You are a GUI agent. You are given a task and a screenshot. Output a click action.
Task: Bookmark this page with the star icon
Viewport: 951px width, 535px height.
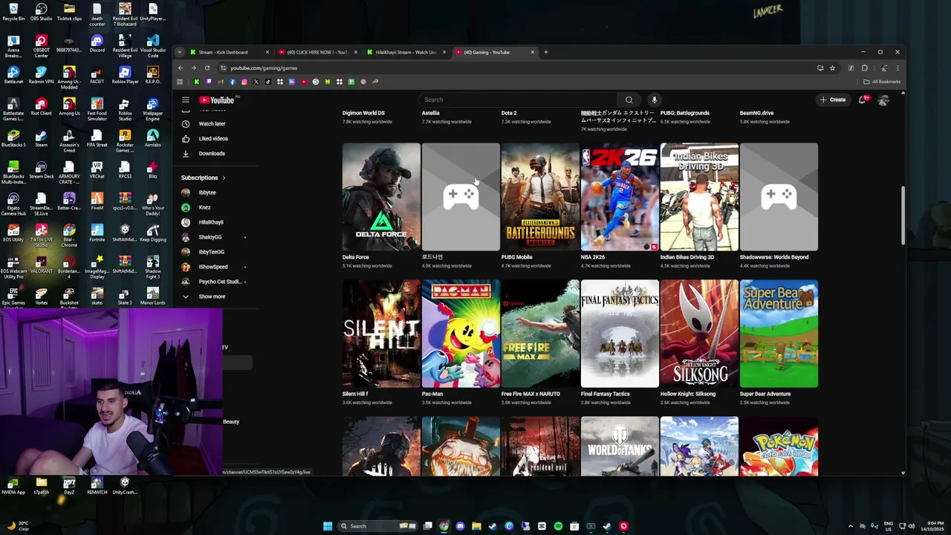(832, 68)
